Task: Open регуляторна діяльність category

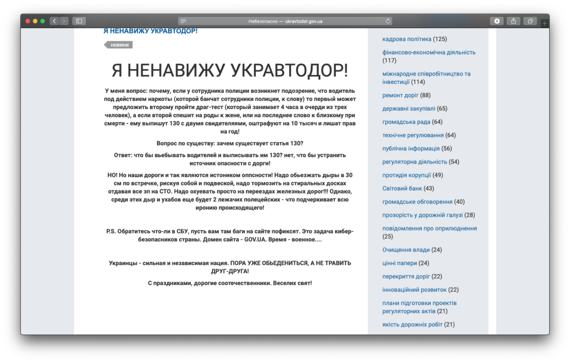Action: coord(415,161)
